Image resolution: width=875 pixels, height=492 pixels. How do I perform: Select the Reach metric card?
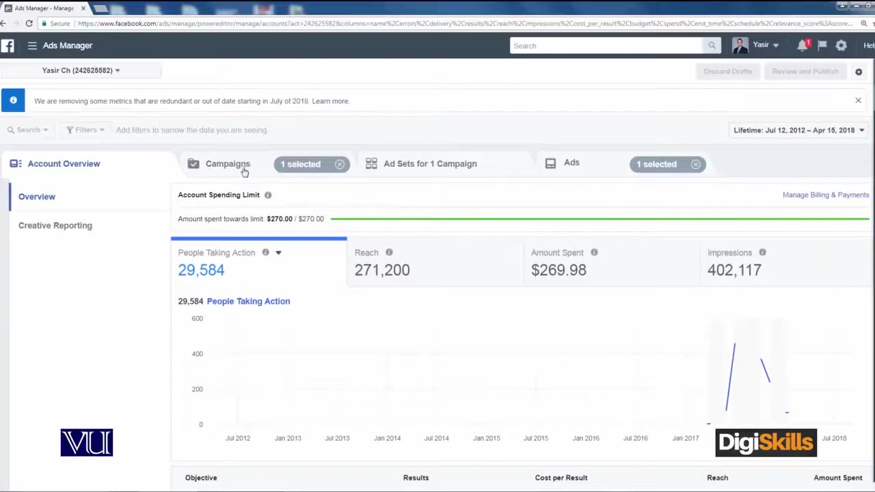point(435,262)
